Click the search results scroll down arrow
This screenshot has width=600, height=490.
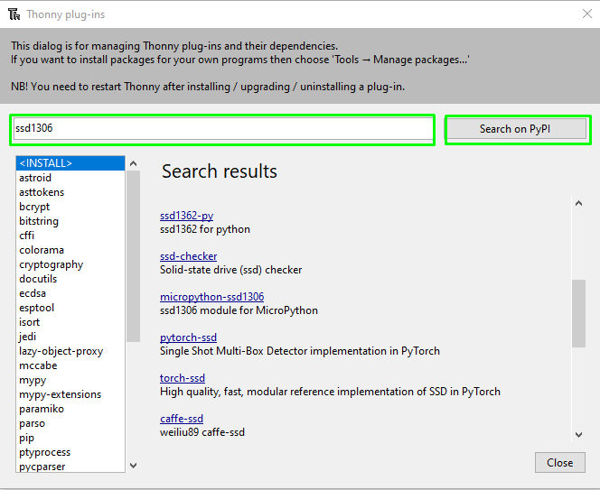578,435
